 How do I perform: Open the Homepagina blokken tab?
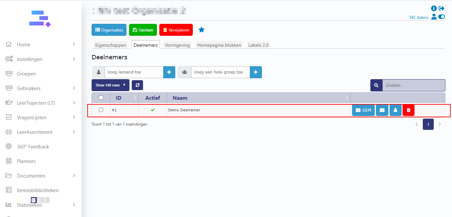coord(219,45)
